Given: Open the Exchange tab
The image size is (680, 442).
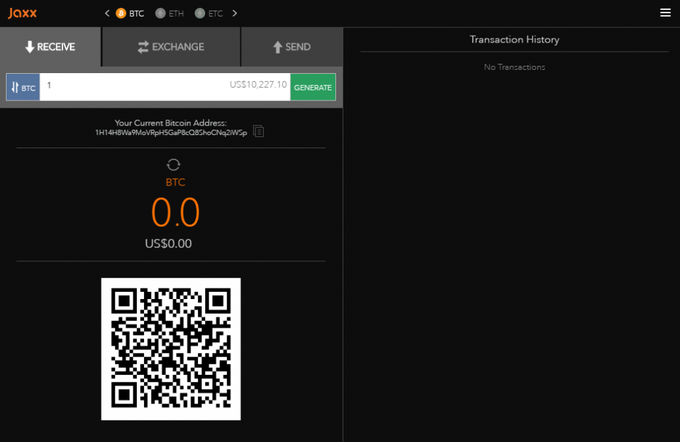Looking at the screenshot, I should (x=171, y=47).
